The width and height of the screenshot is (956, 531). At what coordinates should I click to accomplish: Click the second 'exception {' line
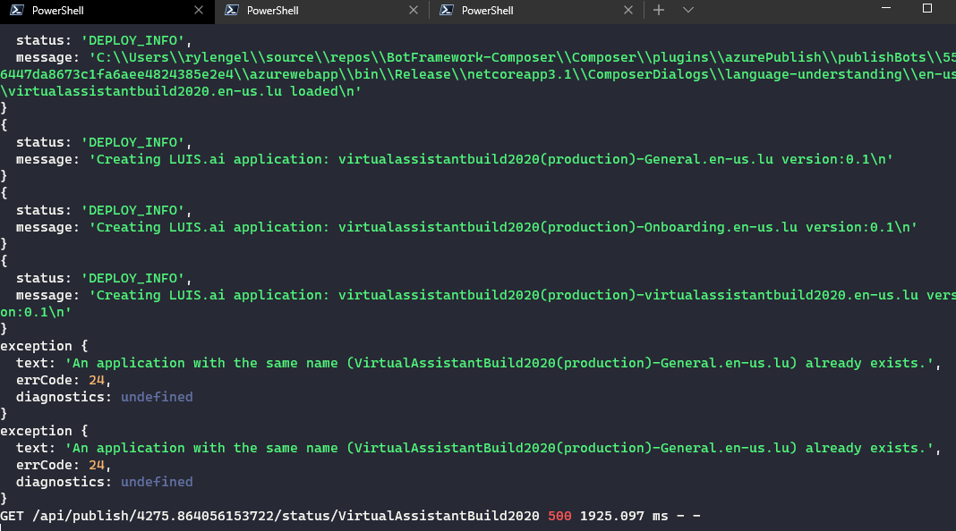point(44,431)
